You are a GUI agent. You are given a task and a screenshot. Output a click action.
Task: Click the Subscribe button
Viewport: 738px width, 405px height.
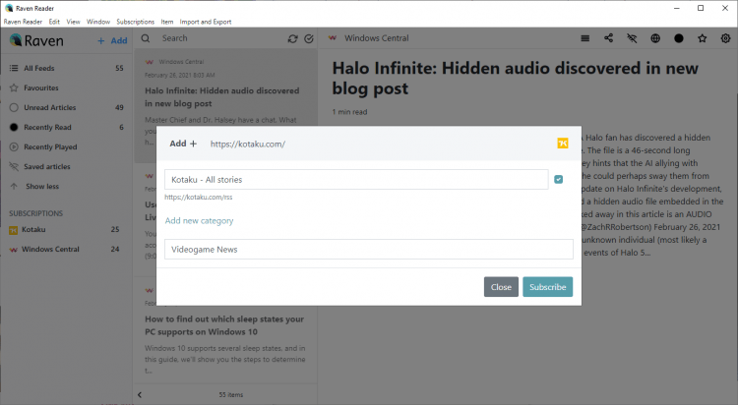(547, 287)
